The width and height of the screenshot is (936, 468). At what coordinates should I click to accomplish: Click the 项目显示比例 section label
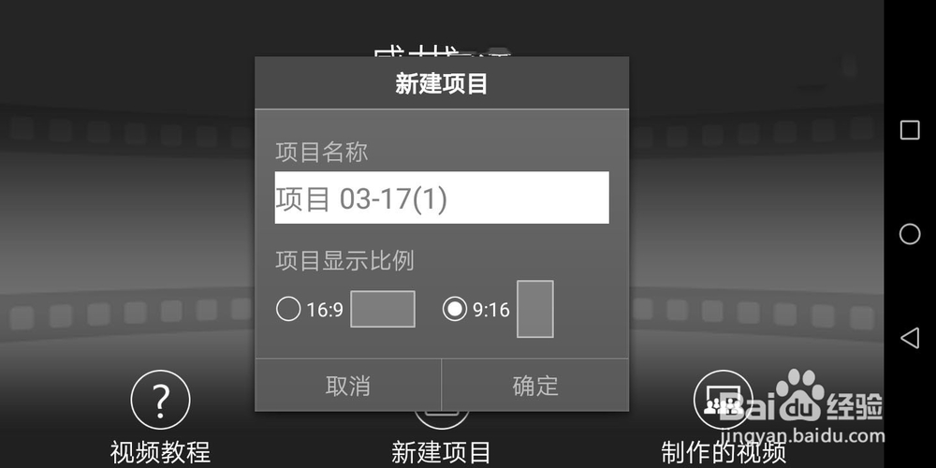click(x=345, y=261)
